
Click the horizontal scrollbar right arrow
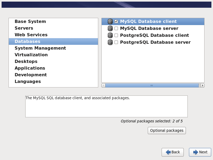pyautogui.click(x=202, y=86)
